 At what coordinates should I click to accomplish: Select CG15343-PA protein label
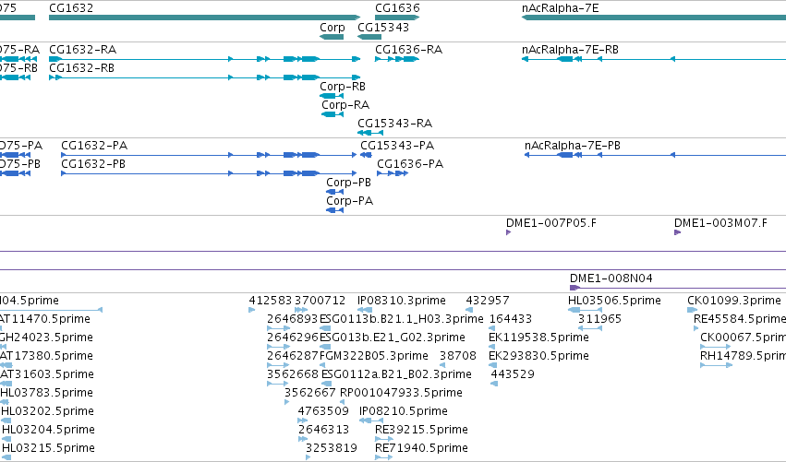397,146
